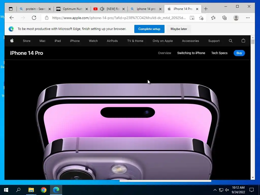Open the taskbar clock and date

(x=238, y=190)
